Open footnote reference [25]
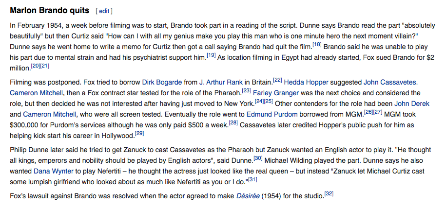The width and height of the screenshot is (446, 208). tap(269, 102)
